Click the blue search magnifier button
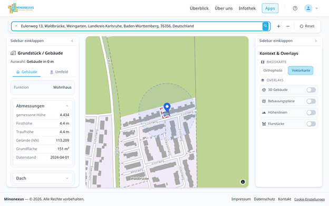Image resolution: width=329 pixels, height=206 pixels. pyautogui.click(x=265, y=26)
